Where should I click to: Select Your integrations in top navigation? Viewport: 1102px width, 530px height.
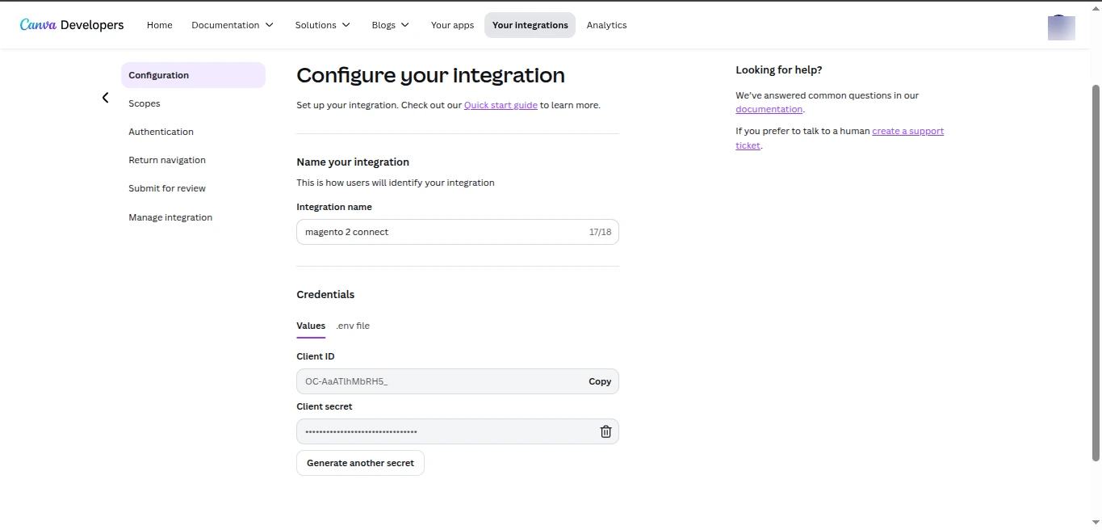click(530, 25)
